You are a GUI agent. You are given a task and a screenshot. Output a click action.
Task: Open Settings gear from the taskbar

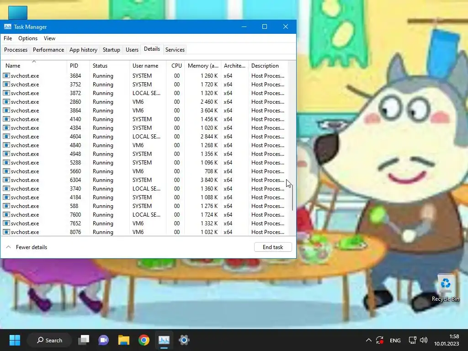tap(184, 340)
